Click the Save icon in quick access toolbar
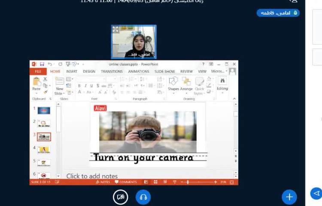Image resolution: width=322 pixels, height=206 pixels. point(42,64)
